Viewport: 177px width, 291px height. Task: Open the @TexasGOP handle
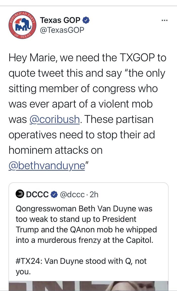coord(62,30)
